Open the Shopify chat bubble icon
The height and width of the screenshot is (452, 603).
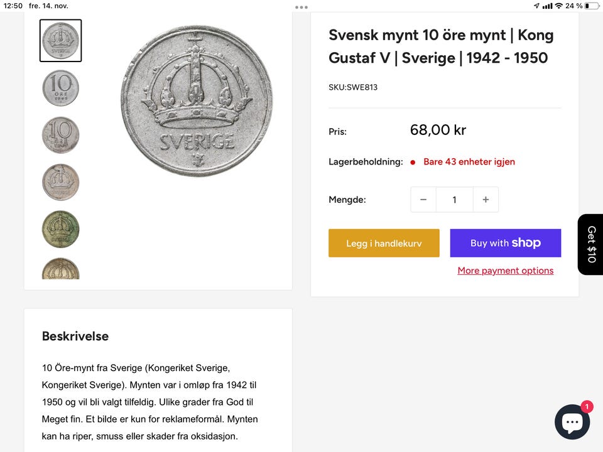click(572, 421)
